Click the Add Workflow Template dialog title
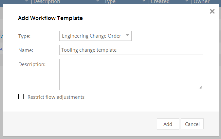Image resolution: width=221 pixels, height=139 pixels. tap(50, 18)
